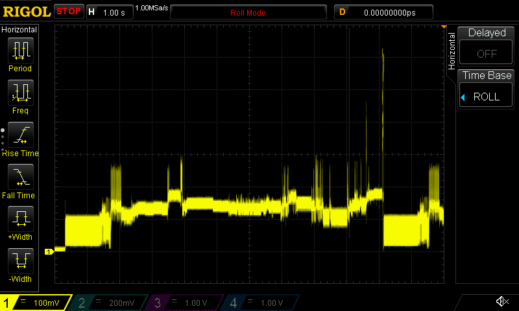Click the Roll Mode waveform position bar
Image resolution: width=519 pixels, height=311 pixels.
pyautogui.click(x=248, y=12)
